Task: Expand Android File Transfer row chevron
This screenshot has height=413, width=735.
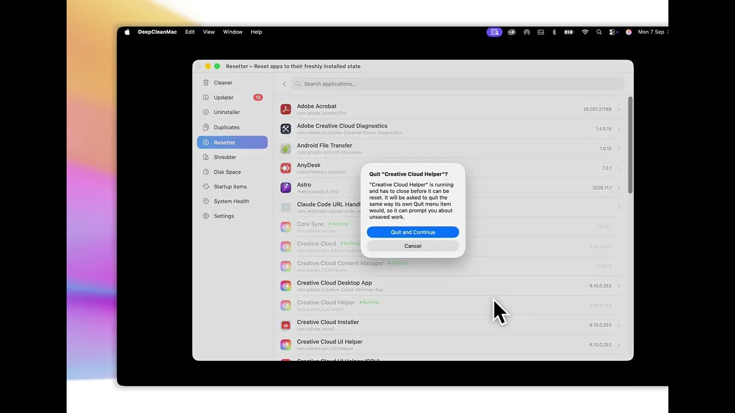Action: point(618,149)
